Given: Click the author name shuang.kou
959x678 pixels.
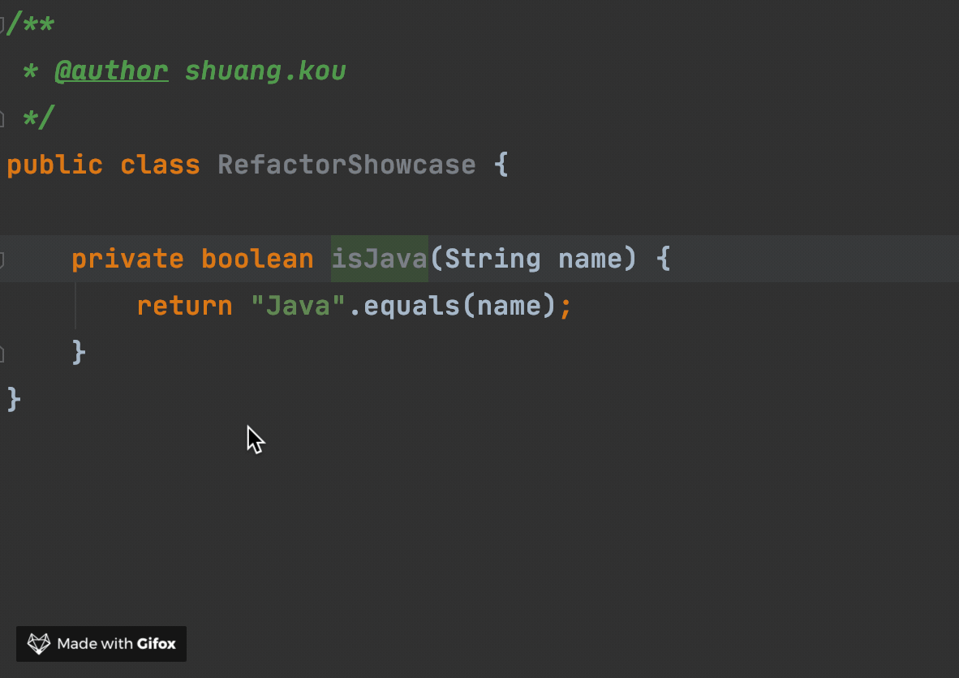Looking at the screenshot, I should point(265,71).
